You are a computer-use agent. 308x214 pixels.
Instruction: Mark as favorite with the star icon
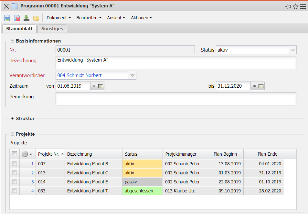[x=295, y=6]
